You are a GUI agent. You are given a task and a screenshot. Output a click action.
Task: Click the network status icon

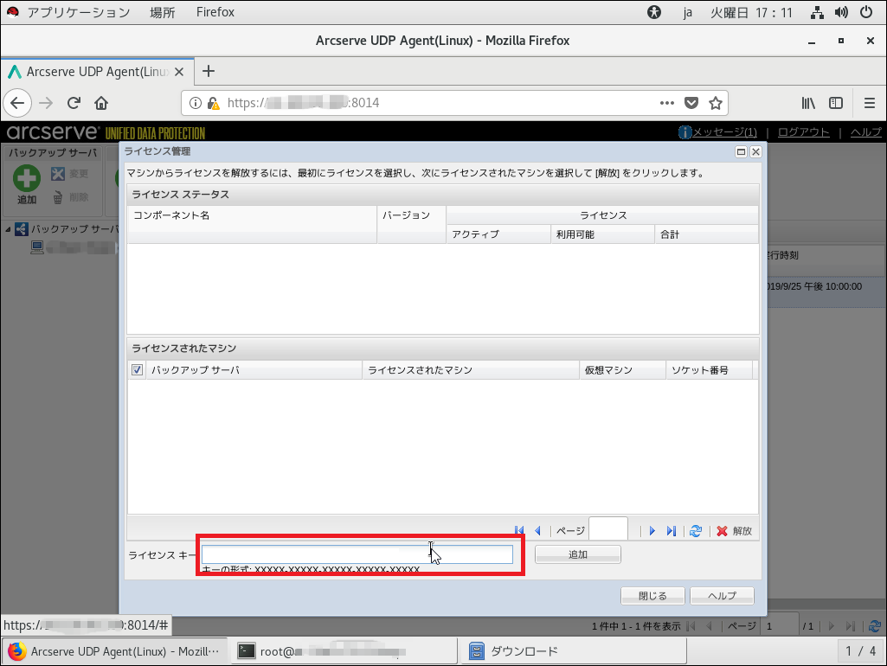pos(817,12)
